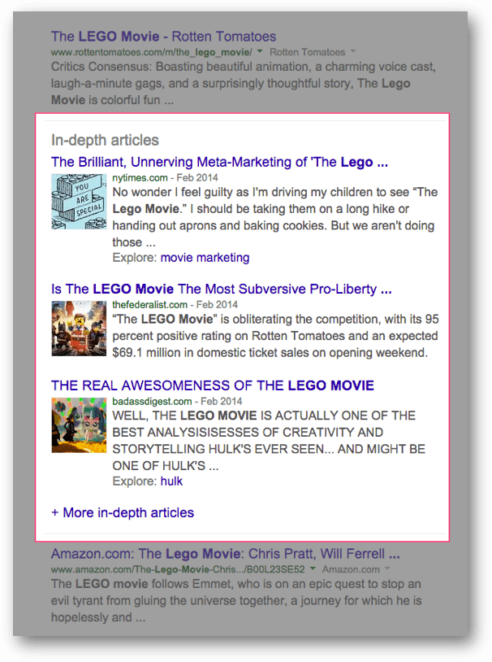Image resolution: width=492 pixels, height=662 pixels.
Task: Click the badassdigest.com article thumbnail
Action: (x=79, y=425)
